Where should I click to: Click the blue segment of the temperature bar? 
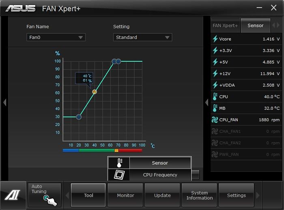[71, 151]
